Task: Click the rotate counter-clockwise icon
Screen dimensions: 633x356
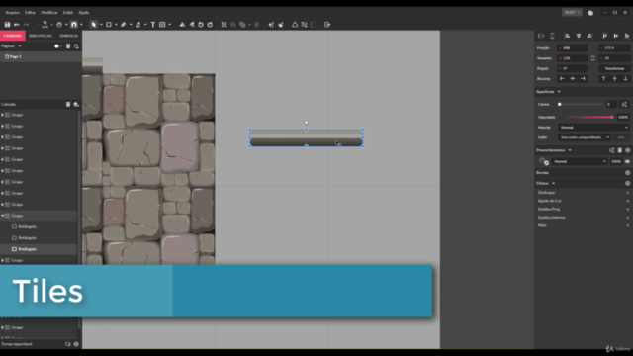Action: (x=201, y=25)
